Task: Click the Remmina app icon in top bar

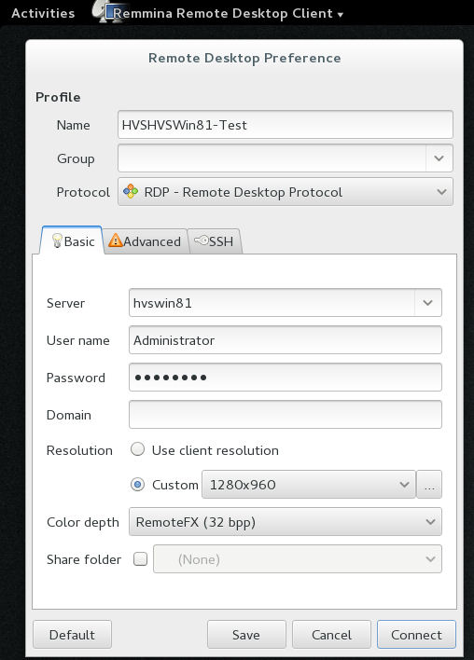Action: click(104, 12)
